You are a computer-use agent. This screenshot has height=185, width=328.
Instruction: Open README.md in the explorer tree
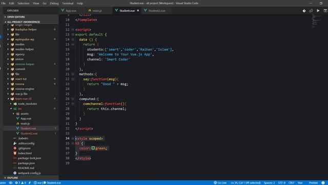(x=26, y=168)
